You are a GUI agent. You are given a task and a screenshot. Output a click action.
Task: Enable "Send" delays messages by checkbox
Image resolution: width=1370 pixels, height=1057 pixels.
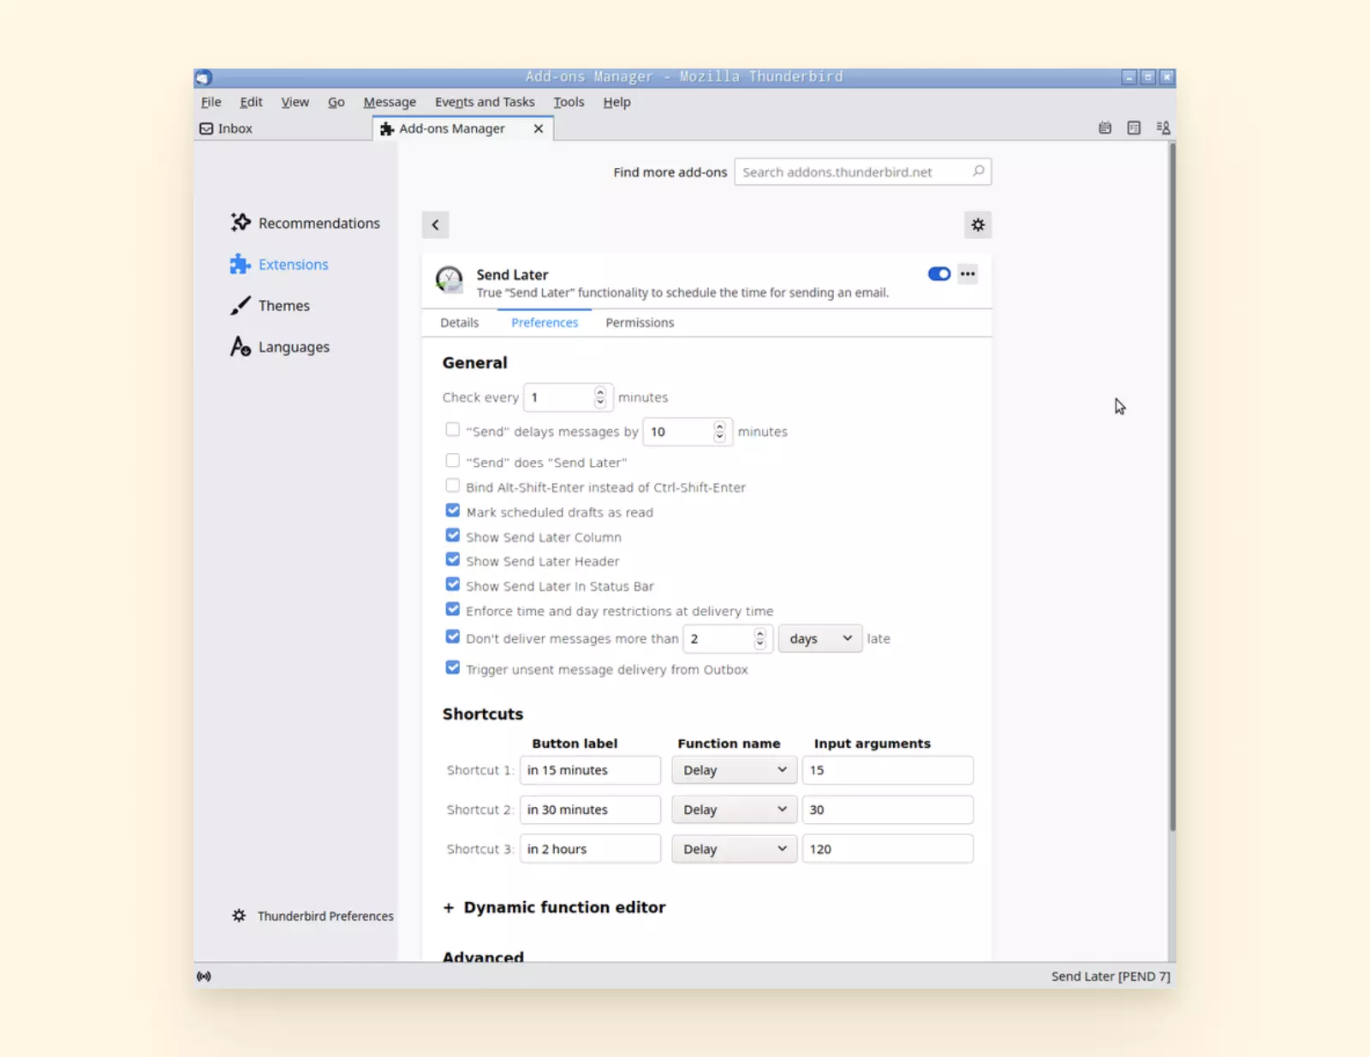[453, 429]
